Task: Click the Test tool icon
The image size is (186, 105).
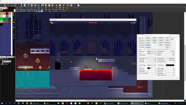Action: tap(67, 8)
